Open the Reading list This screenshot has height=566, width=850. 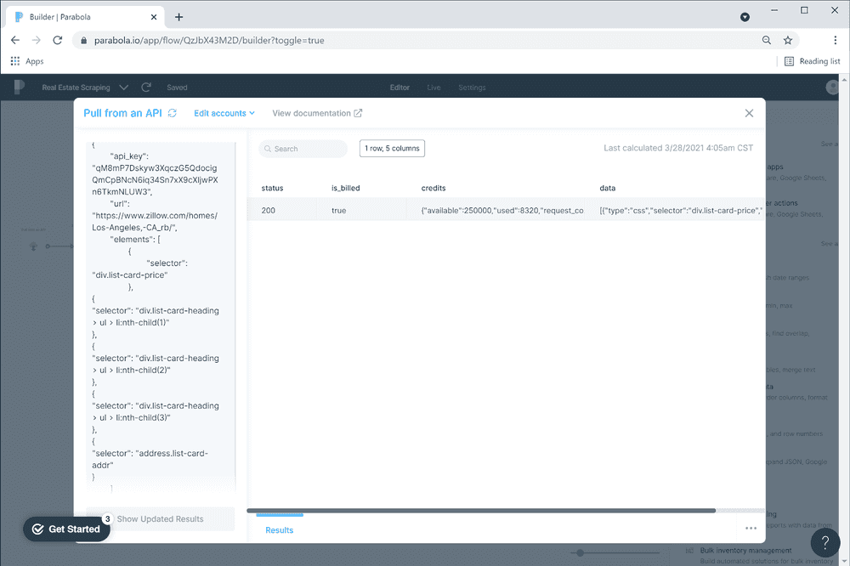[x=812, y=61]
